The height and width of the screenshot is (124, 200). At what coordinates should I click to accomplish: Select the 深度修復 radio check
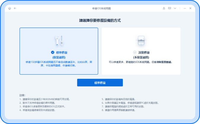[x=135, y=52]
